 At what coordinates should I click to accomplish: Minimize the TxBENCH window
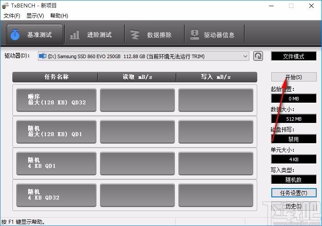[271, 6]
